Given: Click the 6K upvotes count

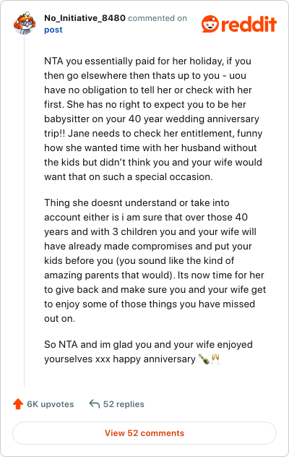Looking at the screenshot, I should pos(51,404).
